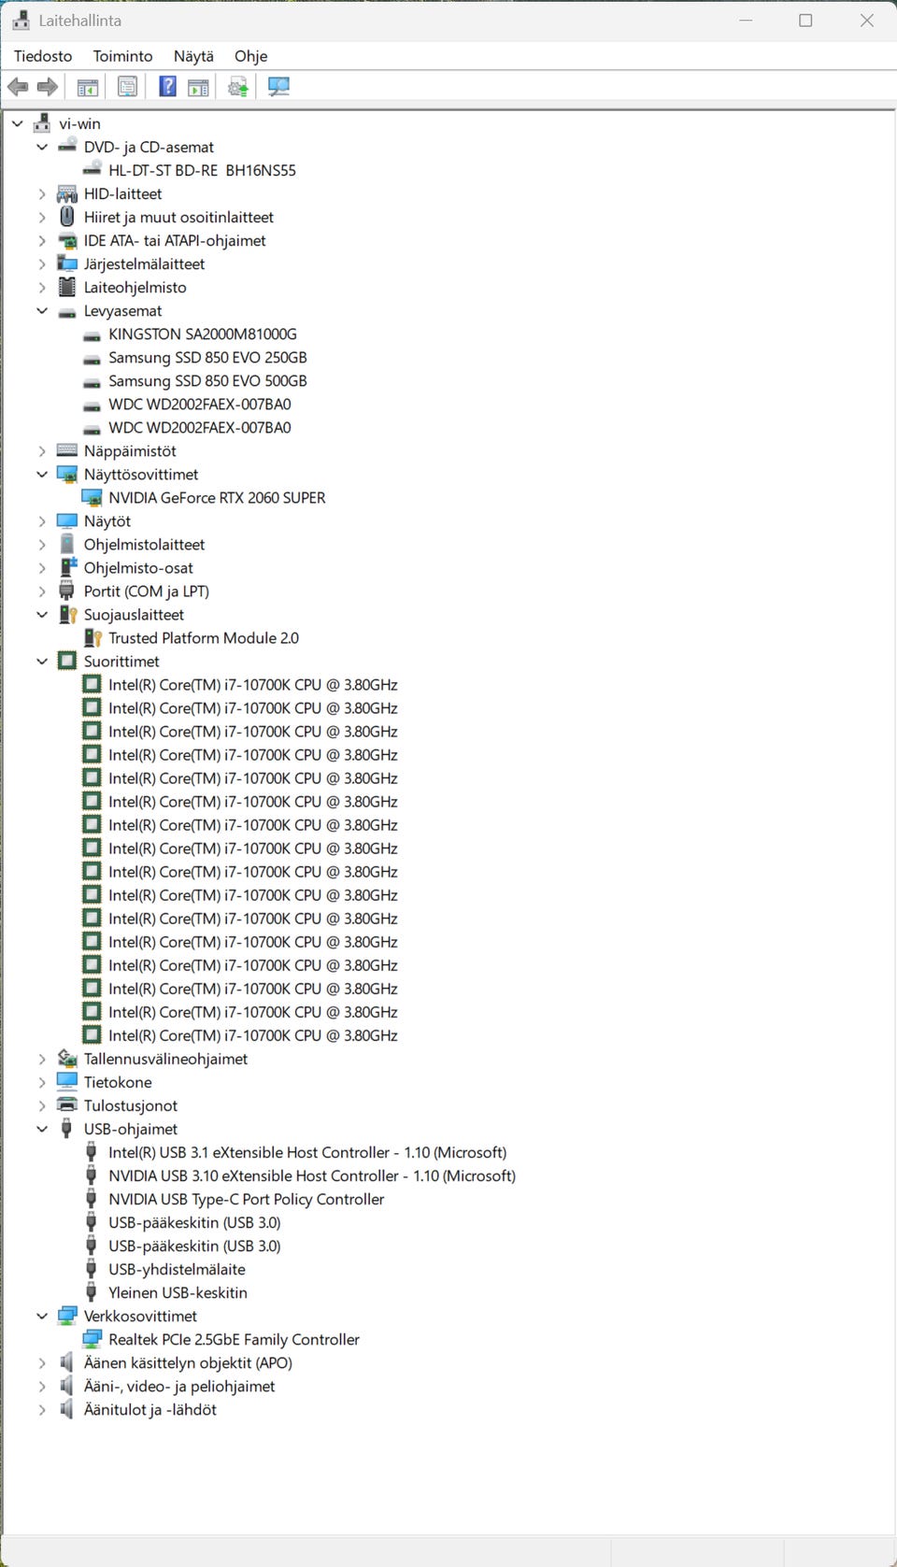Collapse the vi-win root node

click(17, 123)
